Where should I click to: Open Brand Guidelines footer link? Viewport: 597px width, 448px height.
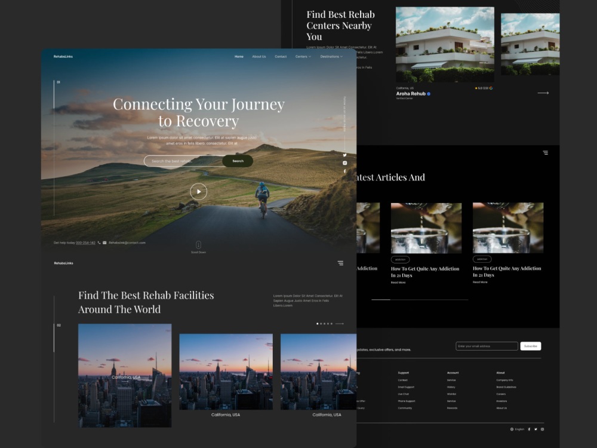506,387
